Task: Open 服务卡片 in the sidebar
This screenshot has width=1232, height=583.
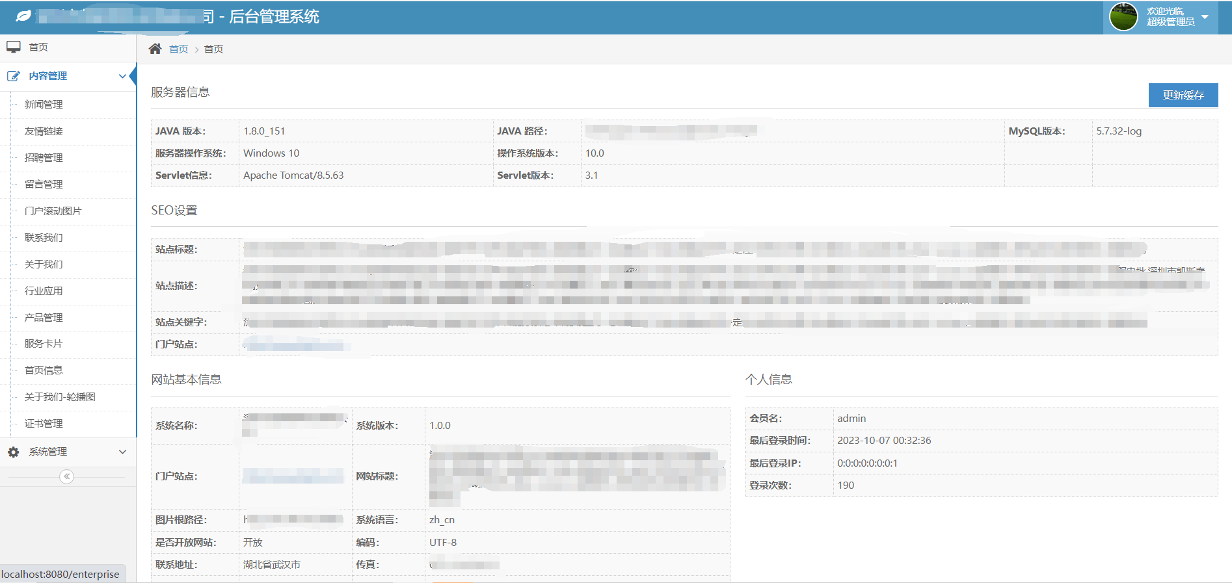Action: [44, 343]
